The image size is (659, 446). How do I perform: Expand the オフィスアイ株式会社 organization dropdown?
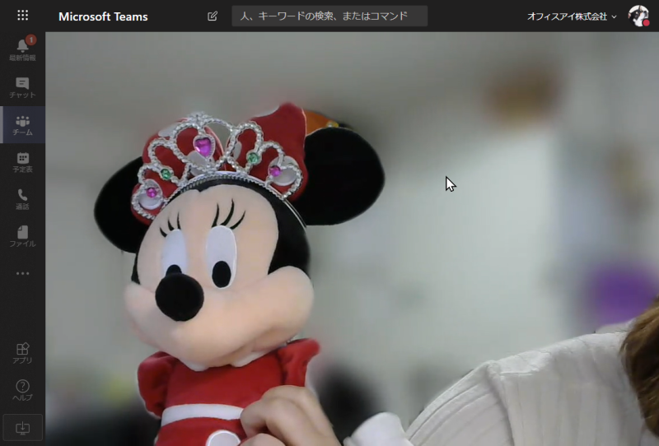coord(572,16)
